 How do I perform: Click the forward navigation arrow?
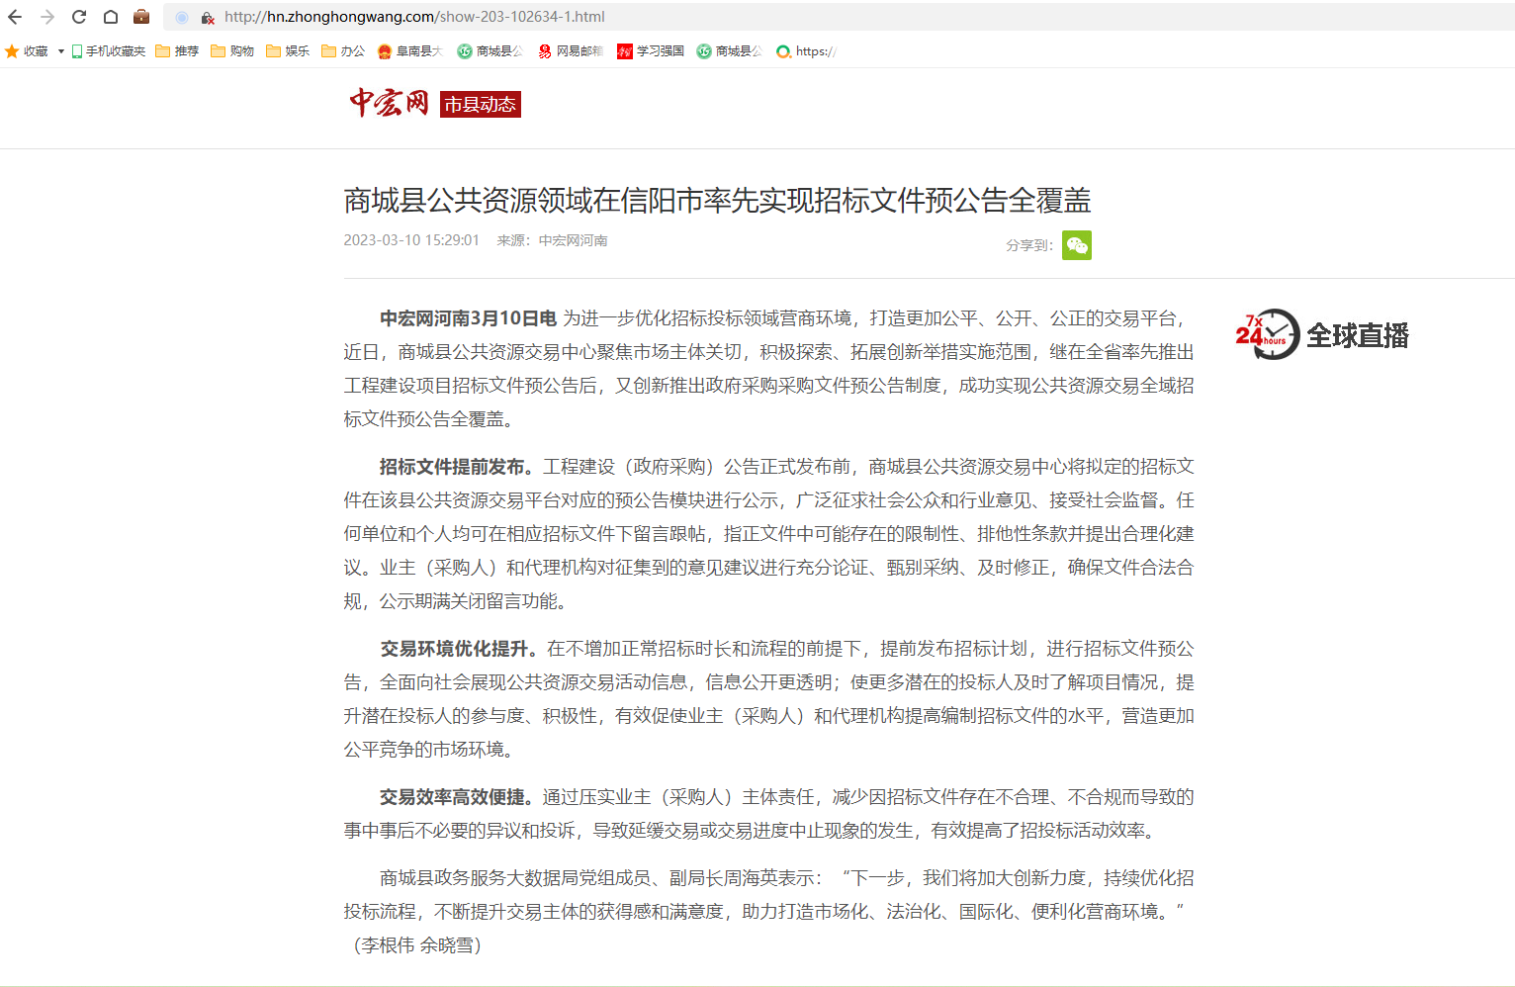(x=47, y=17)
